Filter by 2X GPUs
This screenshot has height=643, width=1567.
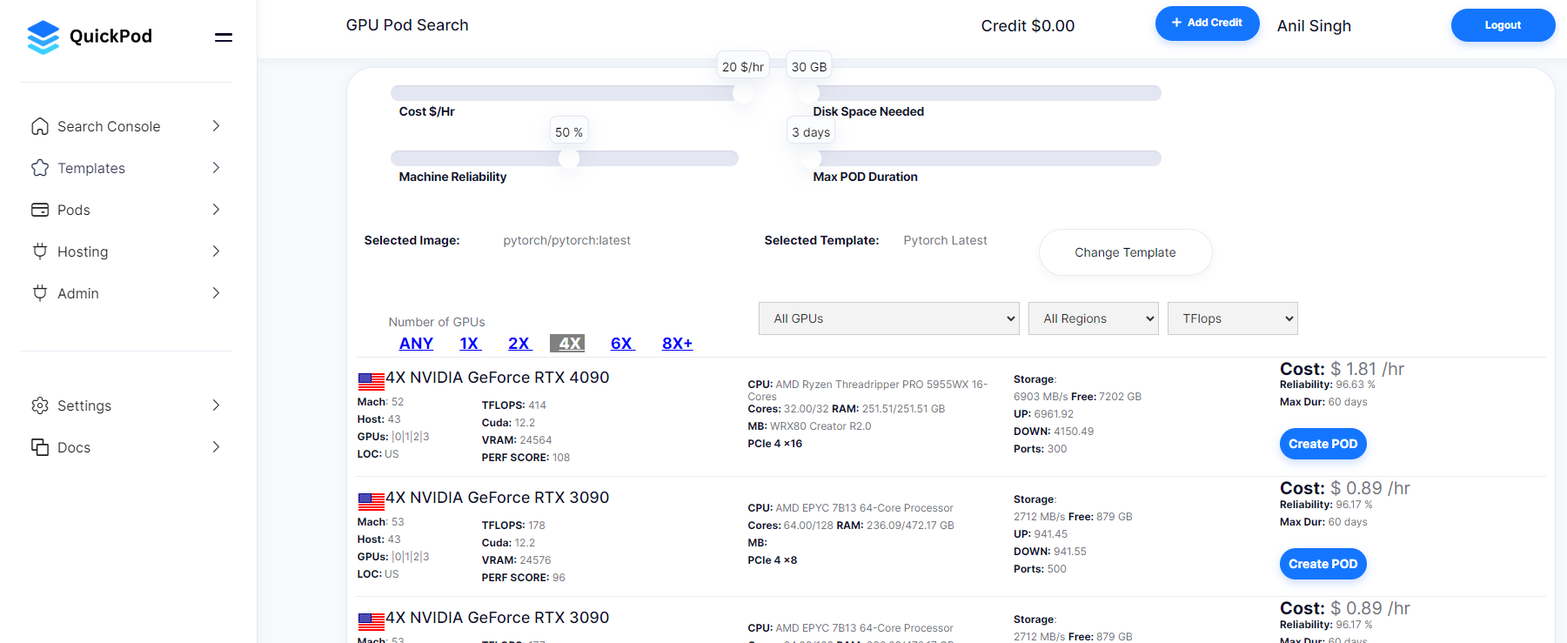[x=519, y=344]
